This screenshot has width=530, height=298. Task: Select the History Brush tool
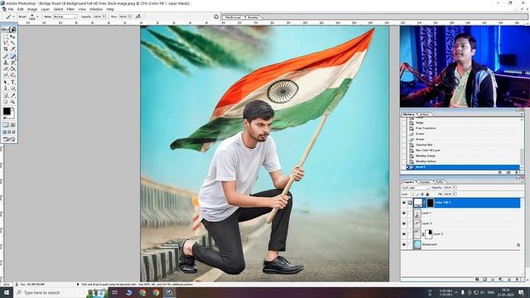coord(12,63)
